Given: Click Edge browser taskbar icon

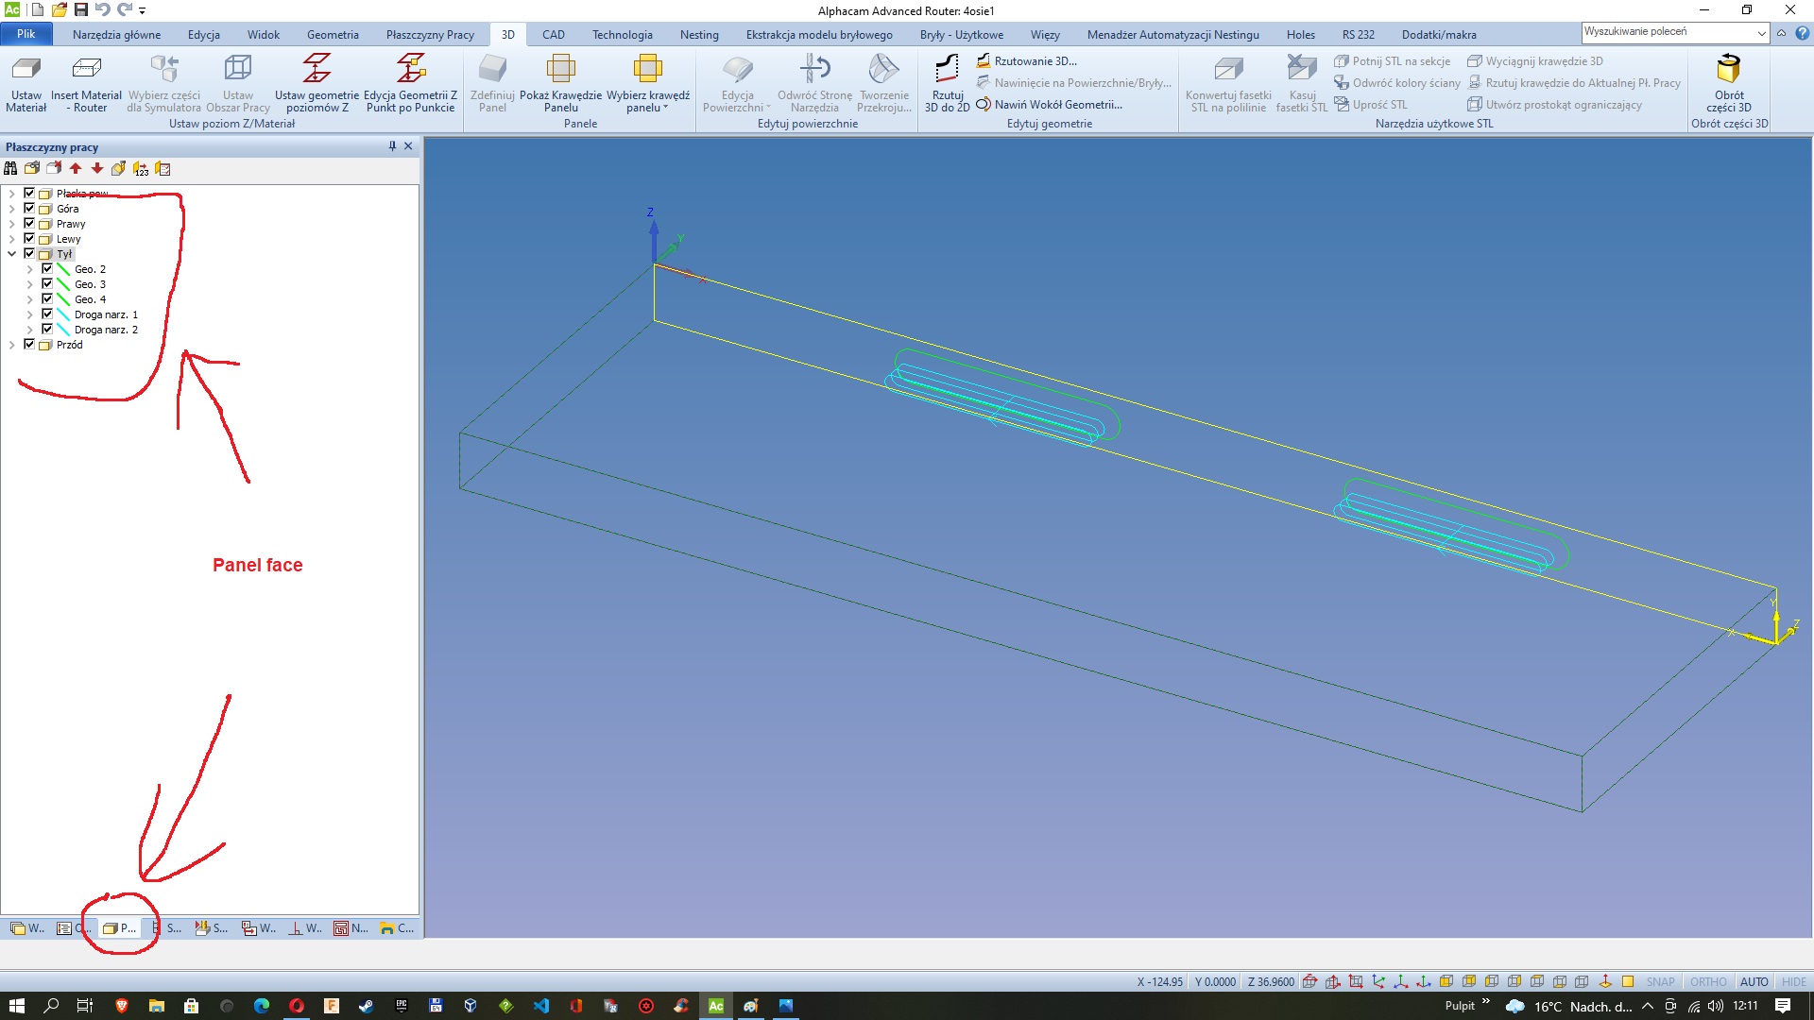Looking at the screenshot, I should pos(262,1006).
